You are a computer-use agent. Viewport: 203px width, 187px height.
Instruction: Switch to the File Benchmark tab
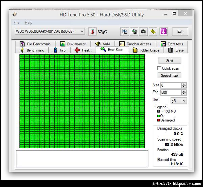point(35,44)
